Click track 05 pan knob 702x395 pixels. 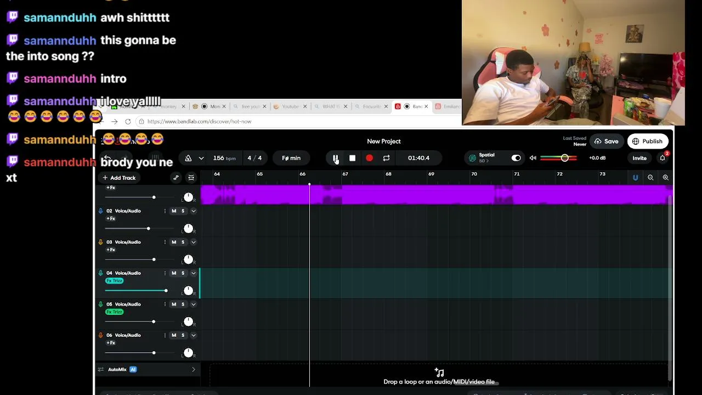[x=188, y=321]
